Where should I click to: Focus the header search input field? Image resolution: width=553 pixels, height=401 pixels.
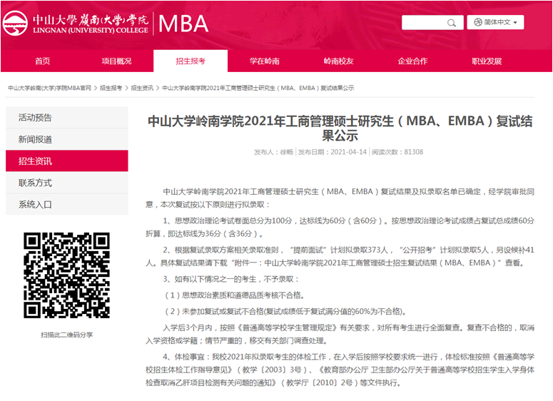coord(432,23)
